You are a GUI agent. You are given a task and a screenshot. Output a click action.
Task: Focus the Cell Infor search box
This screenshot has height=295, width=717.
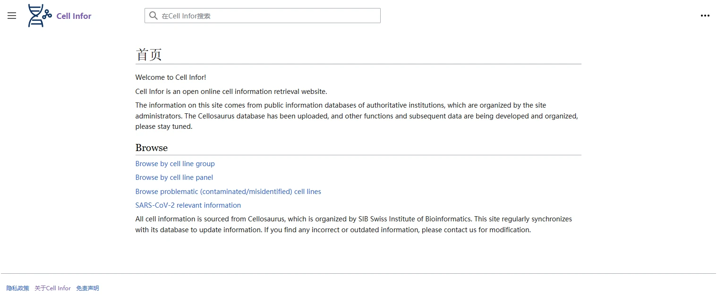click(x=269, y=16)
